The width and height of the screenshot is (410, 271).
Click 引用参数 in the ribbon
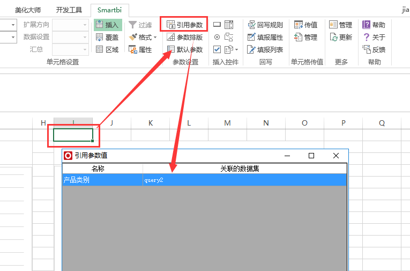(x=184, y=25)
